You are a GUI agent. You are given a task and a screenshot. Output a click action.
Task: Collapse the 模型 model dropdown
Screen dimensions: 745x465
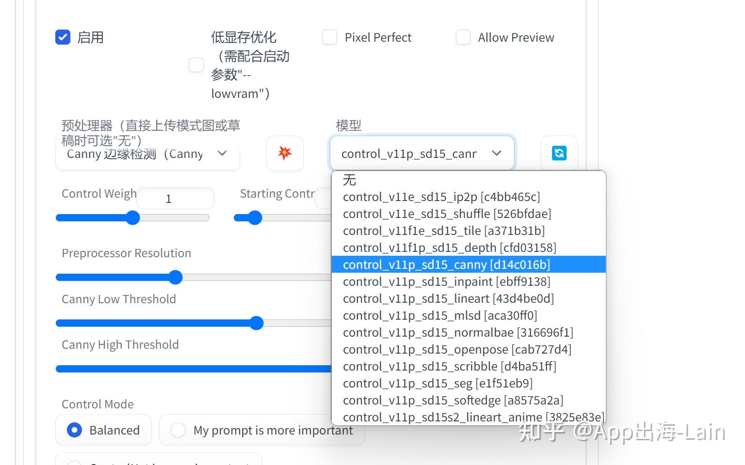click(496, 154)
